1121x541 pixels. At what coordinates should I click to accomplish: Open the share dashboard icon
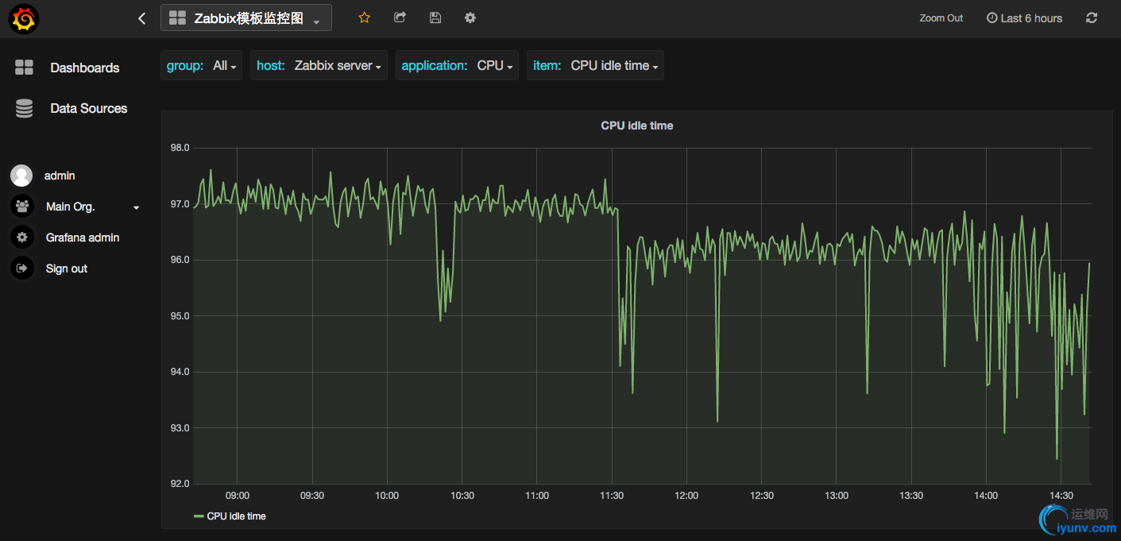400,17
